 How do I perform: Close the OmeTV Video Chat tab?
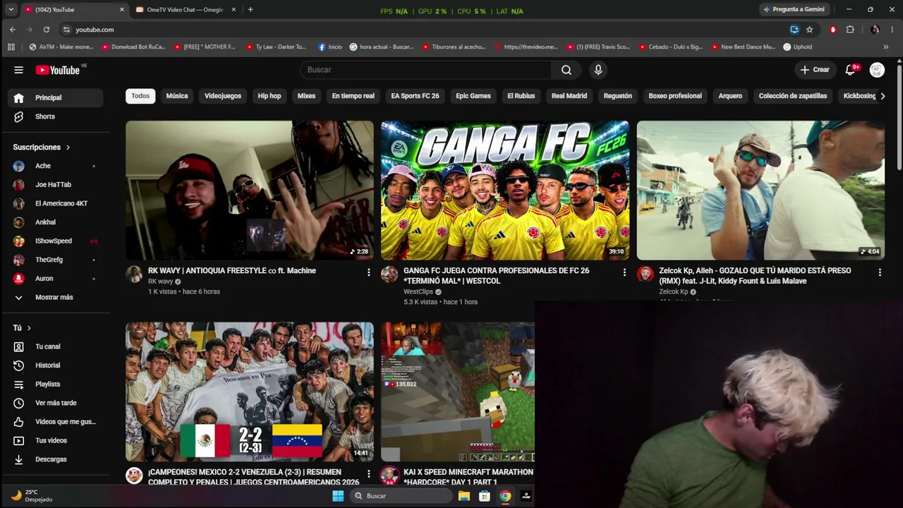point(234,10)
